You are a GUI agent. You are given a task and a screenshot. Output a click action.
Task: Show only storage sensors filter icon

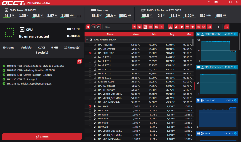click(151, 27)
